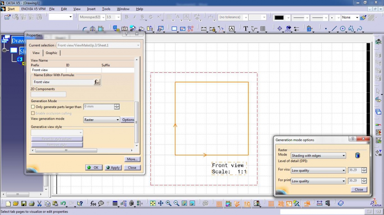Click the Paste icon
Image resolution: width=384 pixels, height=215 pixels.
55,204
